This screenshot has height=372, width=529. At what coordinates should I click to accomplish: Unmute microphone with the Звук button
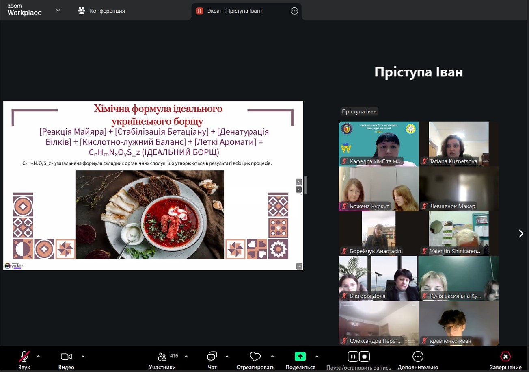click(24, 357)
